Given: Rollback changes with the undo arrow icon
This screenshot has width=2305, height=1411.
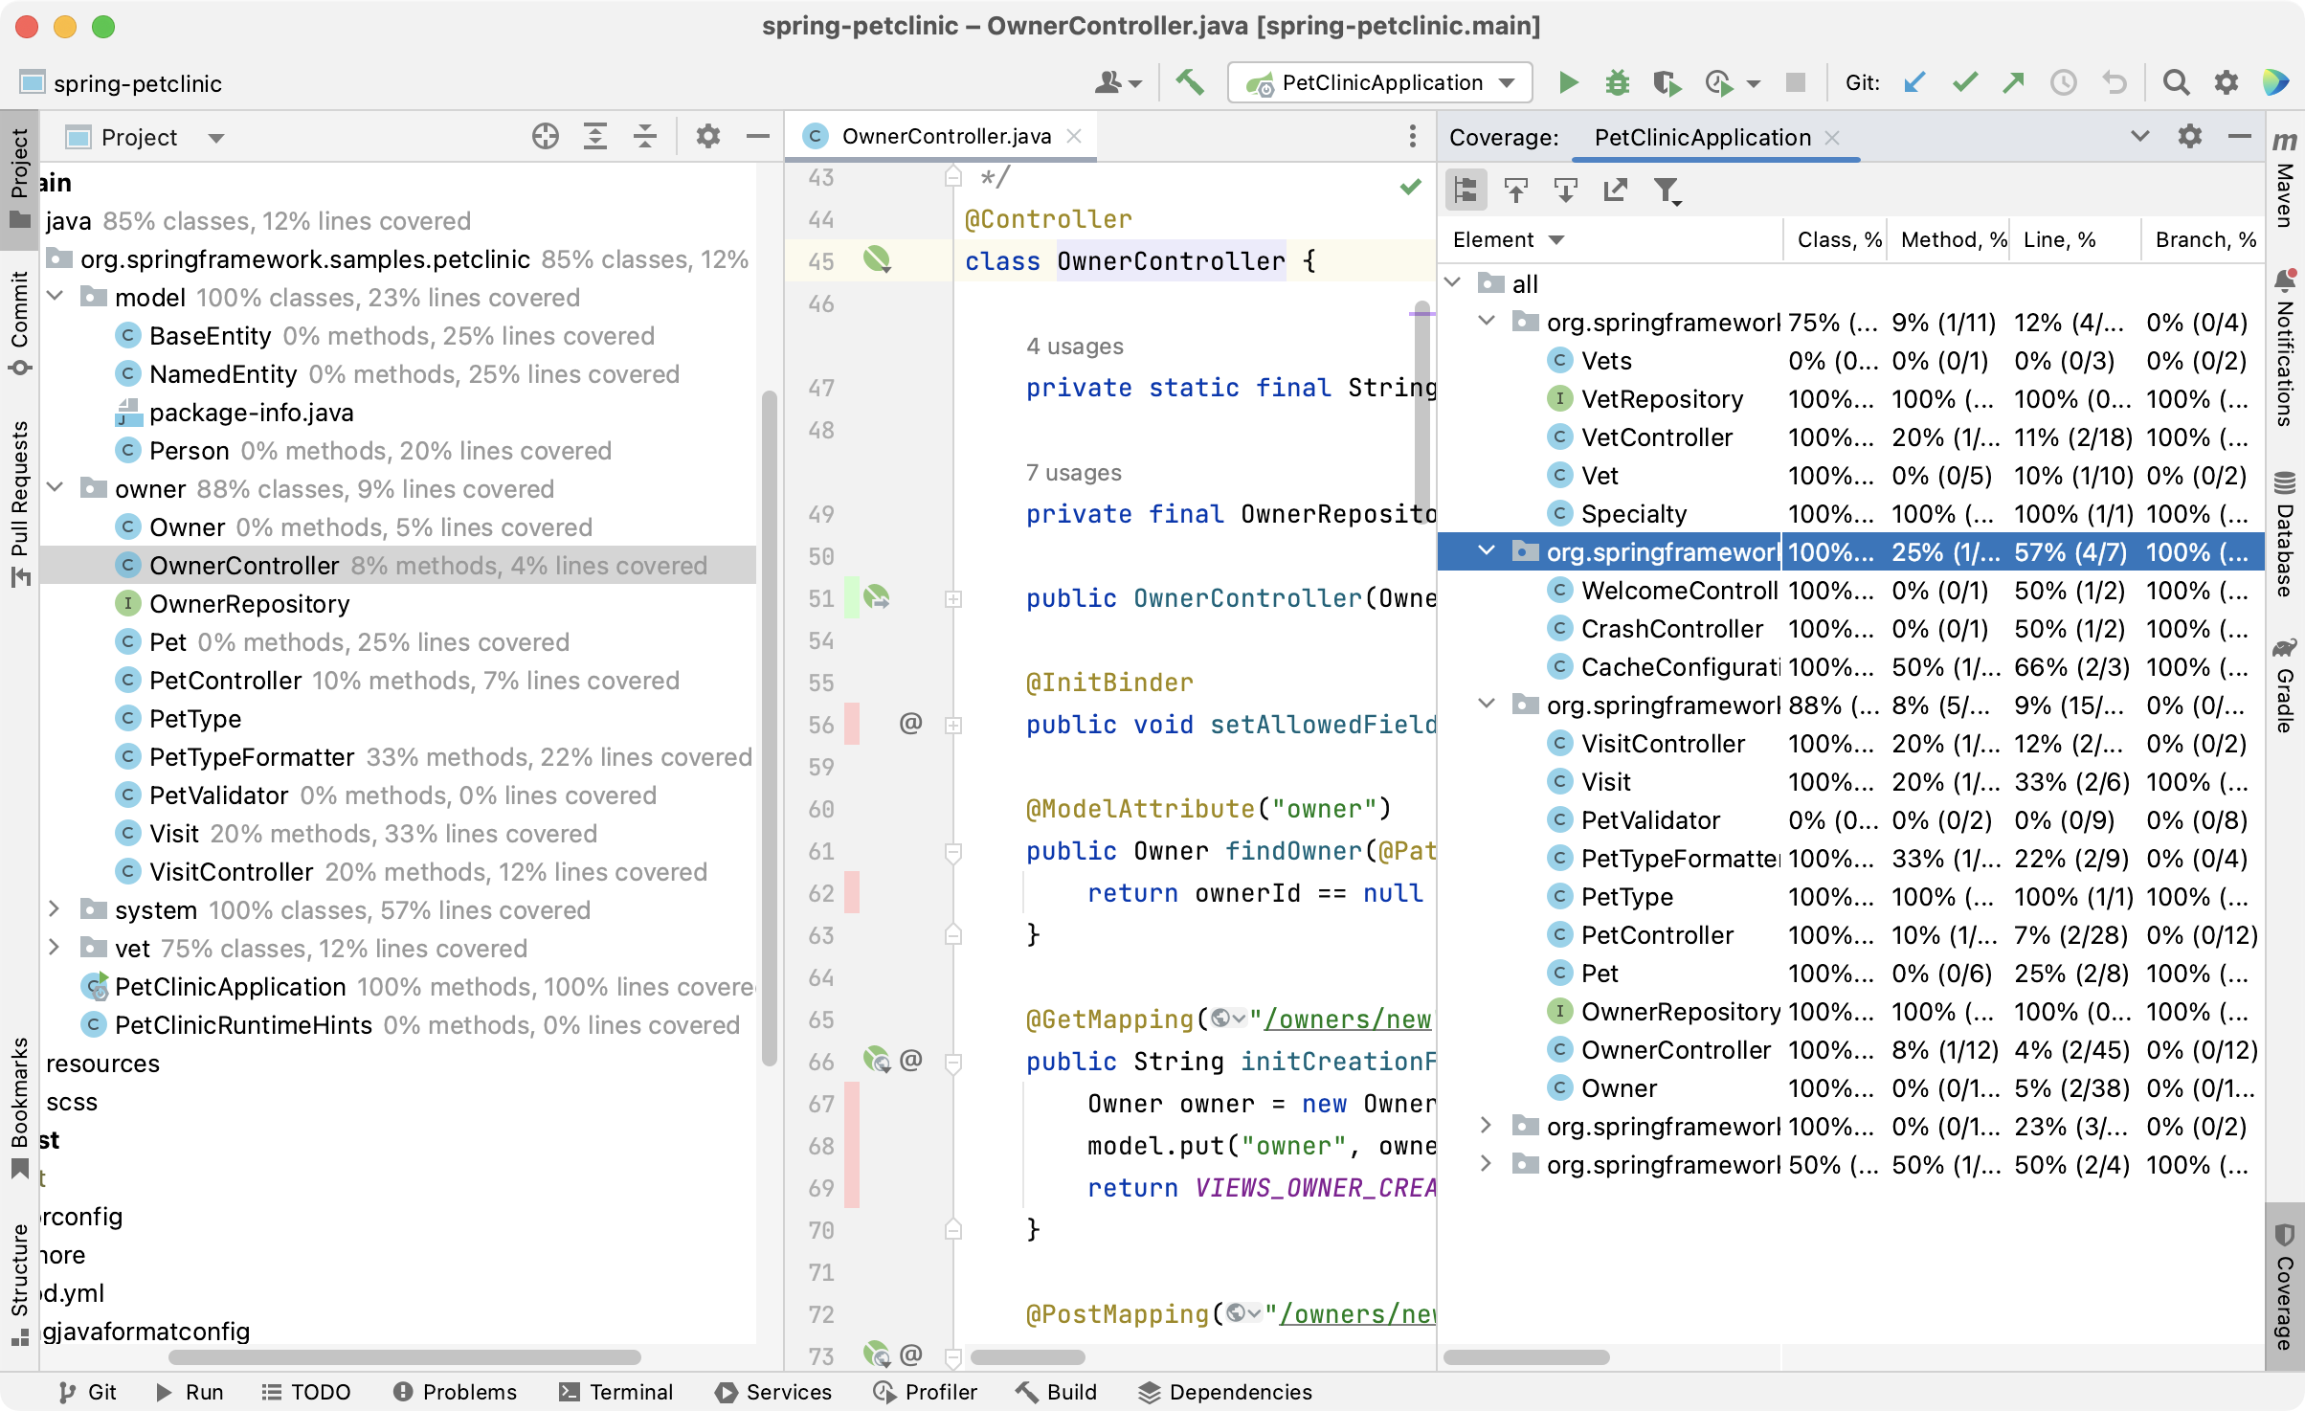Looking at the screenshot, I should pos(2114,83).
